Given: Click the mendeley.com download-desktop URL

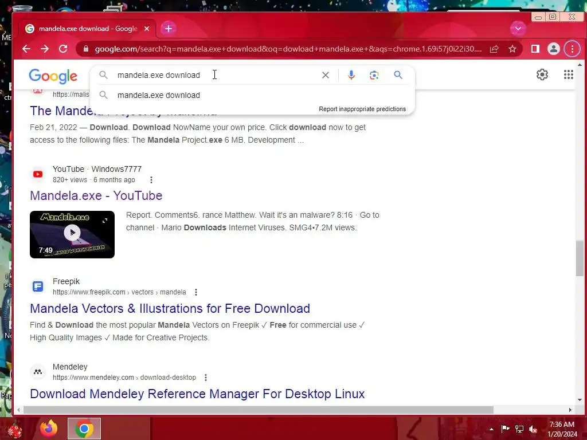Looking at the screenshot, I should [x=124, y=378].
